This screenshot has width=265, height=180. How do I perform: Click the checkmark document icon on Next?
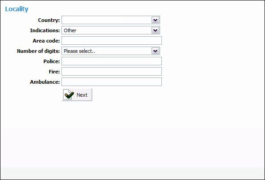(x=69, y=94)
